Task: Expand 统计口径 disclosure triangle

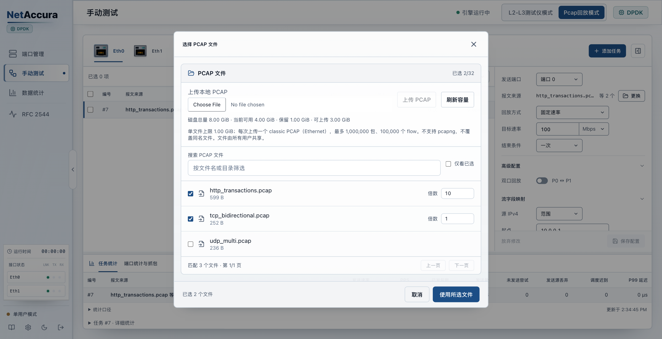Action: coord(89,310)
